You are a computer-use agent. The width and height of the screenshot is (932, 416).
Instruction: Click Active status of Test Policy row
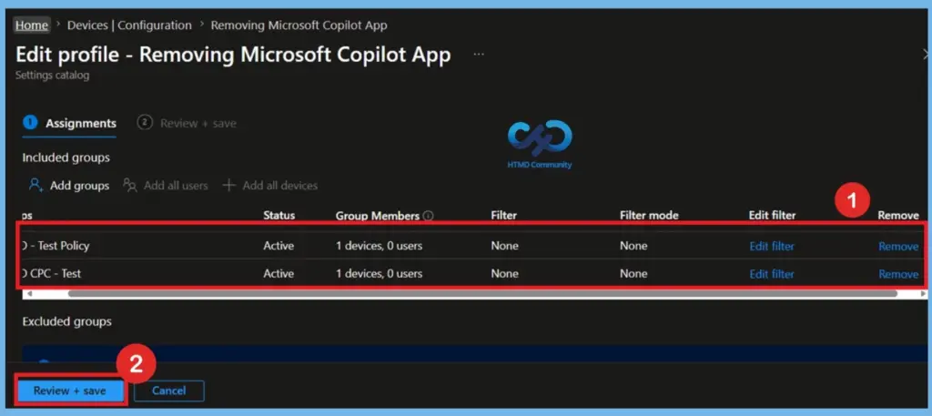279,246
